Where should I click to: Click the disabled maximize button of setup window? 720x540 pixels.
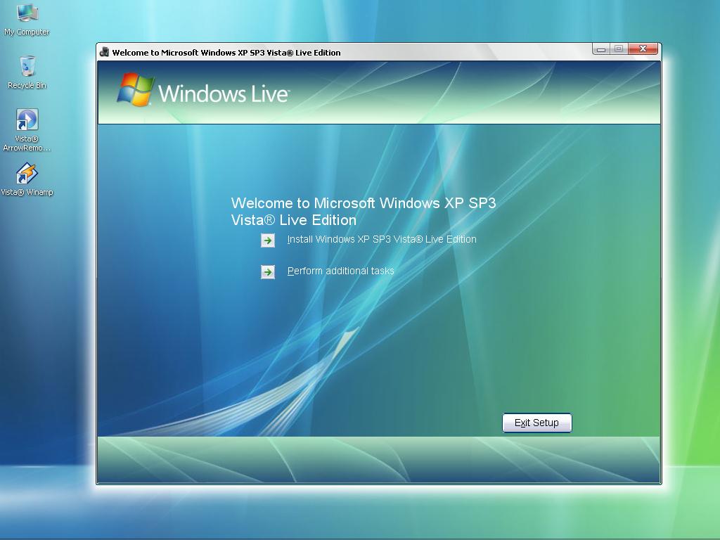pos(619,49)
